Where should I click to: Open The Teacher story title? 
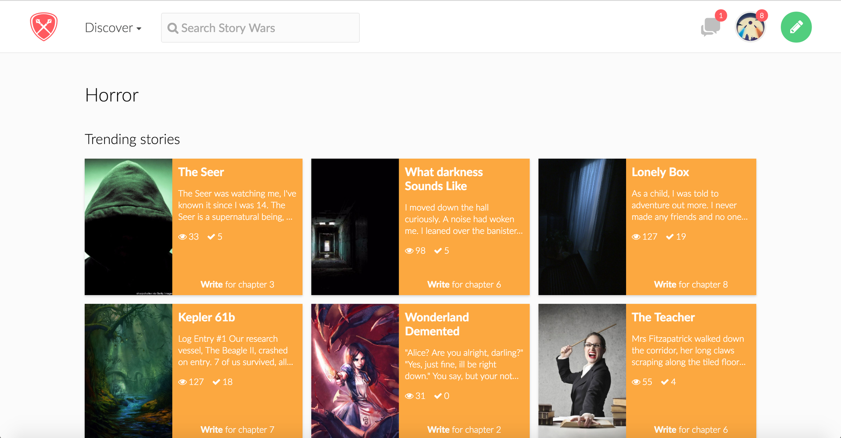(x=663, y=317)
